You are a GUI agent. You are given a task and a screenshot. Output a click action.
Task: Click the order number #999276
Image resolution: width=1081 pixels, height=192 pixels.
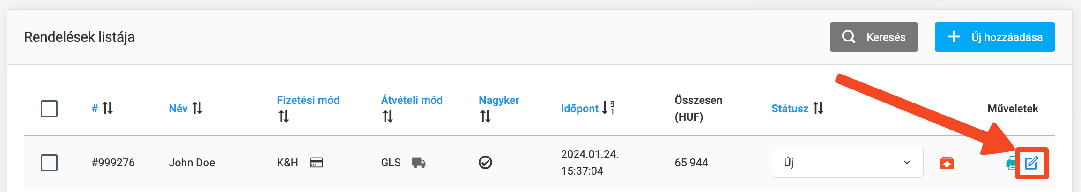113,163
